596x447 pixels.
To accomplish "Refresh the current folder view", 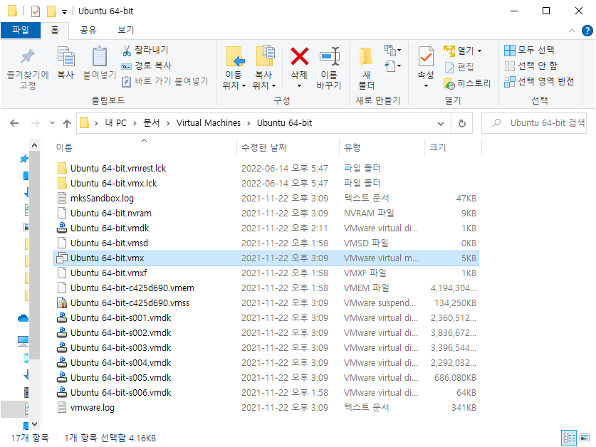I will coord(462,123).
